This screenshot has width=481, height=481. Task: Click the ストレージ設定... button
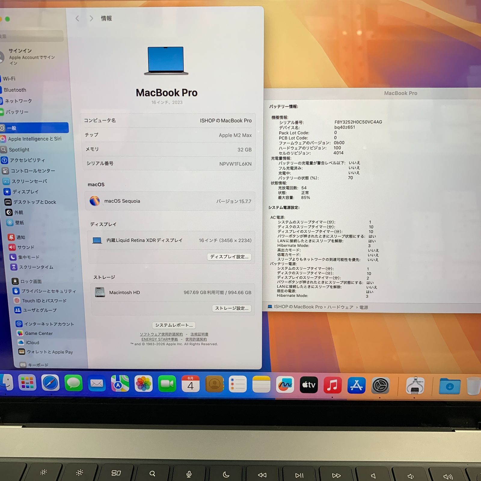[x=232, y=308]
